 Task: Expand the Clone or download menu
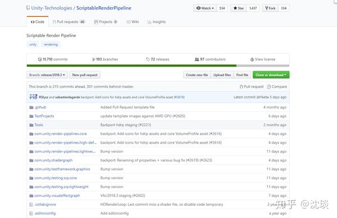click(271, 75)
